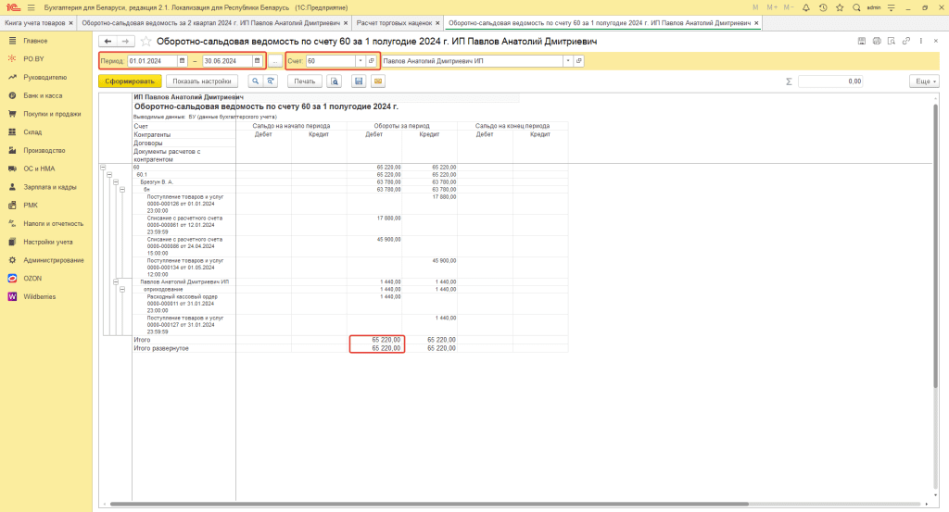This screenshot has width=949, height=512.
Task: Click the sigma sum icon
Action: 789,81
